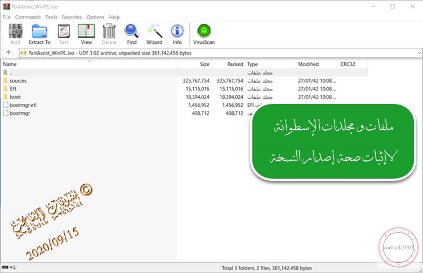Click size value 18,394,024 in Size column
Screen dimensions: 423x273
[x=198, y=97]
